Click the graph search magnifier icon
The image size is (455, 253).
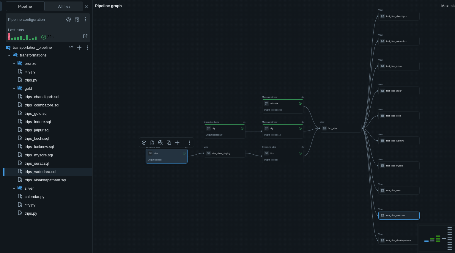[160, 142]
